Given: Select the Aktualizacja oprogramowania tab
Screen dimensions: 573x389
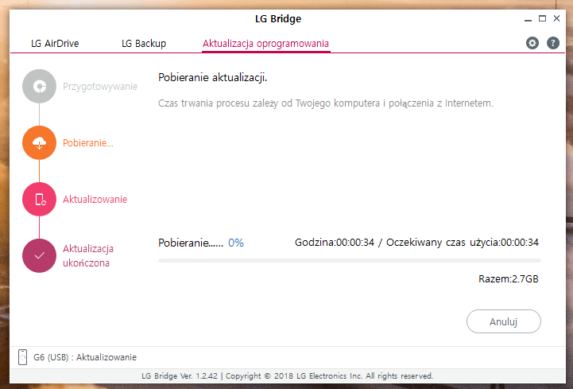Looking at the screenshot, I should click(265, 43).
